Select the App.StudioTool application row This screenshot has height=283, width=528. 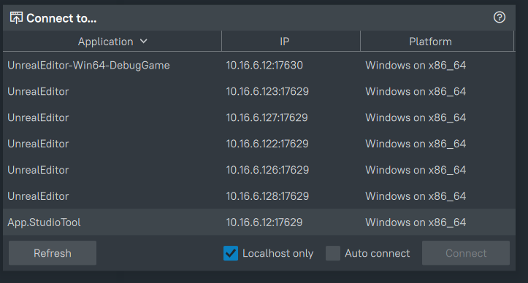coord(259,222)
